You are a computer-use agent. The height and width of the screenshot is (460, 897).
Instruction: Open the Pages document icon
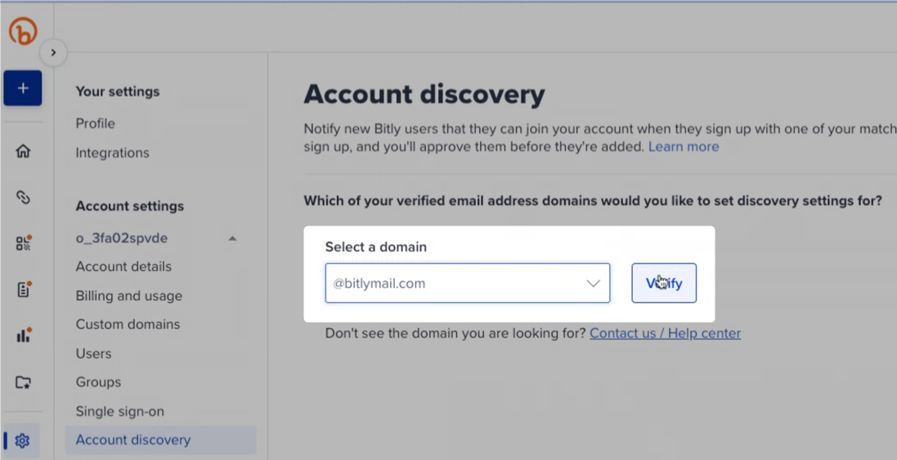[x=23, y=290]
